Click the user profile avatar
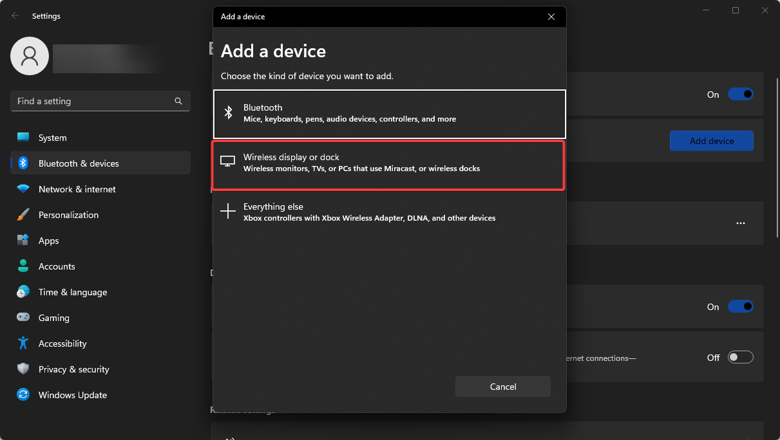 (x=30, y=56)
